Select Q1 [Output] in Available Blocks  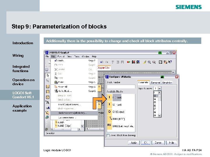(121, 112)
